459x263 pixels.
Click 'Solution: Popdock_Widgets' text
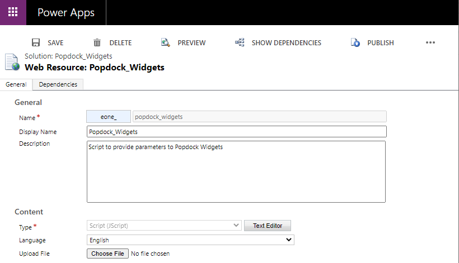[x=68, y=56]
